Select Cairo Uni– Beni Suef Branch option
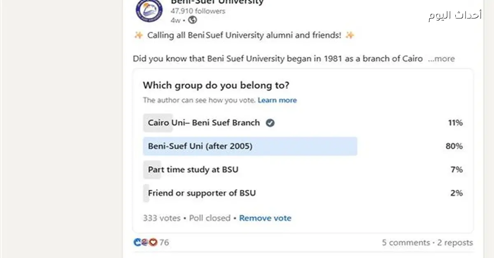This screenshot has width=494, height=258. click(x=204, y=123)
